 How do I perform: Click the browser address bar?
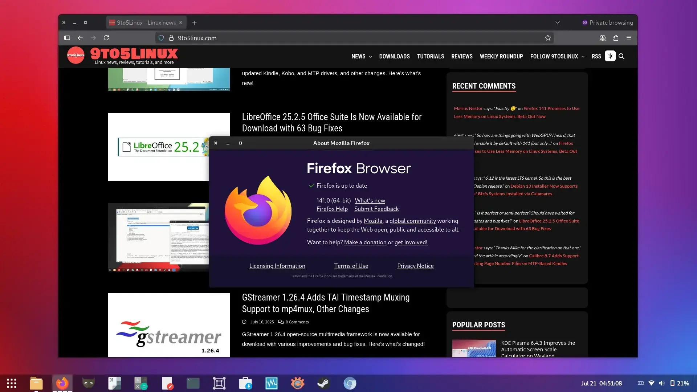tap(327, 38)
